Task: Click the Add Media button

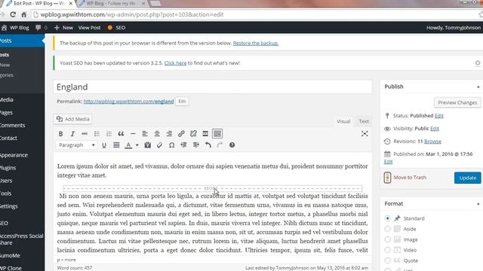Action: [73, 119]
